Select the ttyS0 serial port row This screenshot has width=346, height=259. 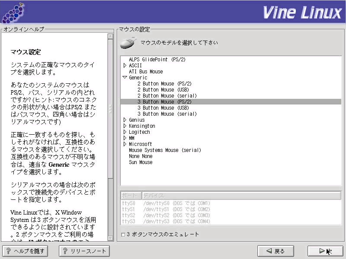(x=231, y=203)
